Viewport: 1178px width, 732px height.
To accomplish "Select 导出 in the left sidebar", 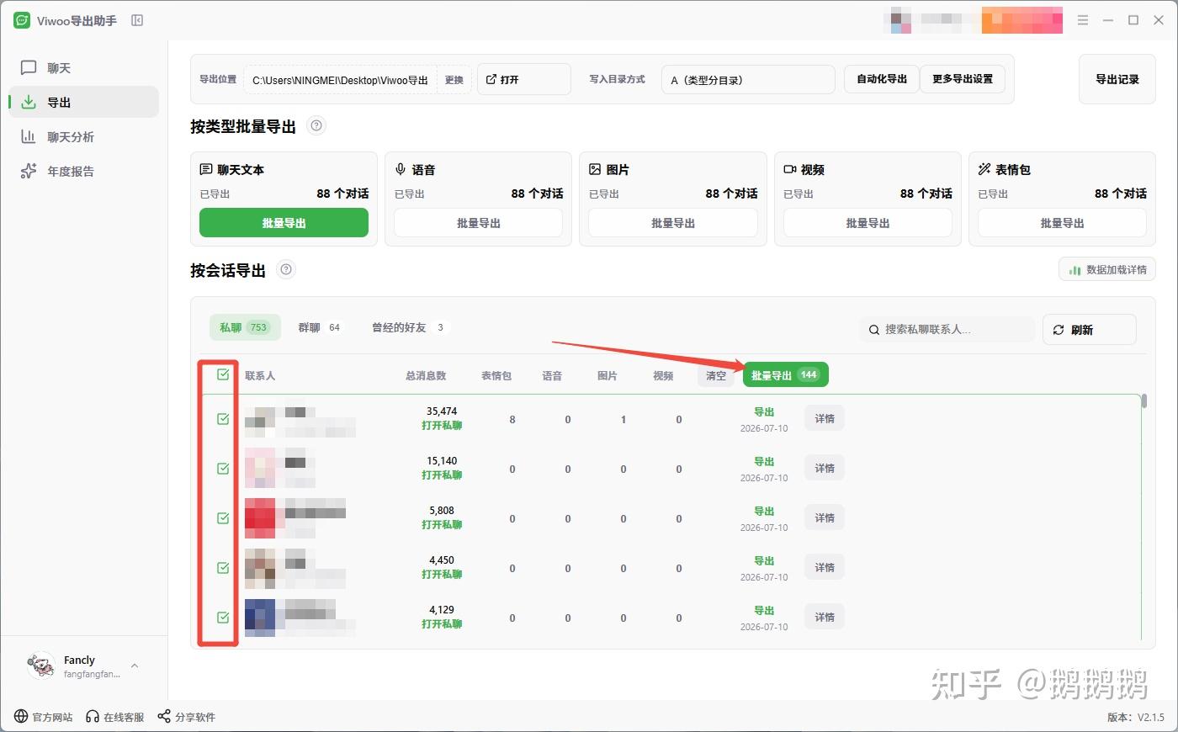I will [83, 102].
